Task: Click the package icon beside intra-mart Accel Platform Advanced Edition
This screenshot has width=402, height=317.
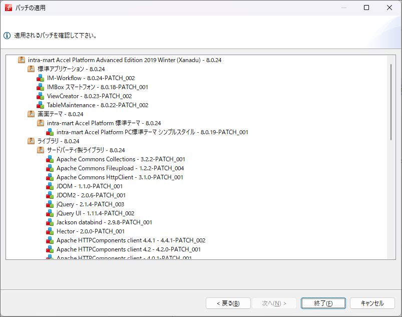Action: coord(22,60)
